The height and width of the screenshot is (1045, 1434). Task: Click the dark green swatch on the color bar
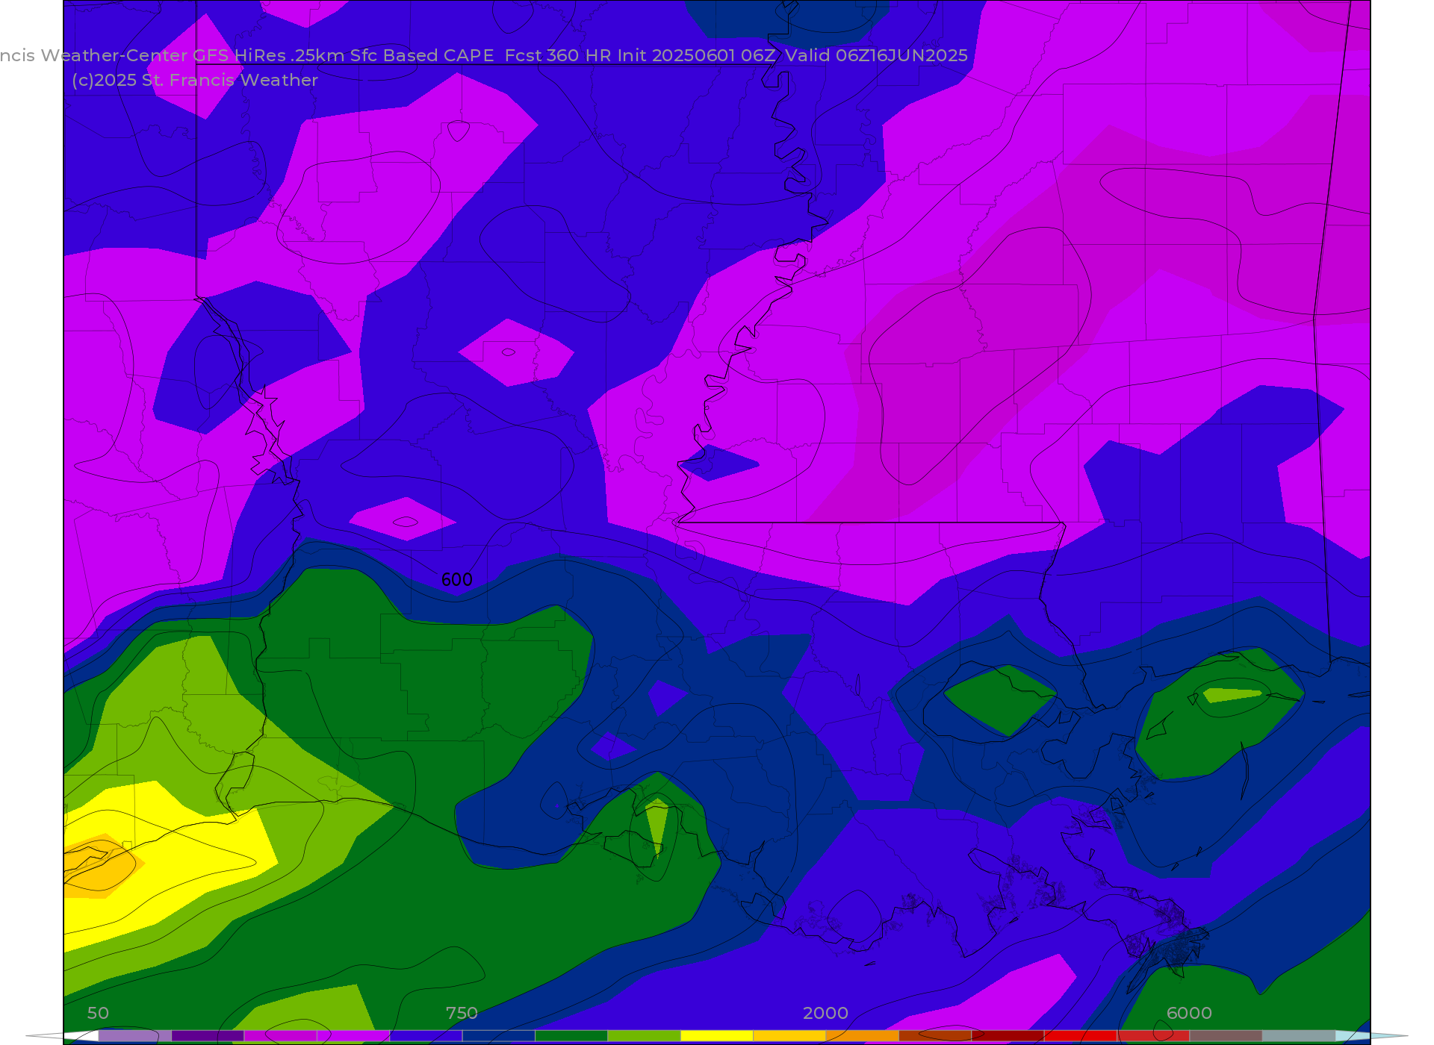pyautogui.click(x=571, y=1036)
